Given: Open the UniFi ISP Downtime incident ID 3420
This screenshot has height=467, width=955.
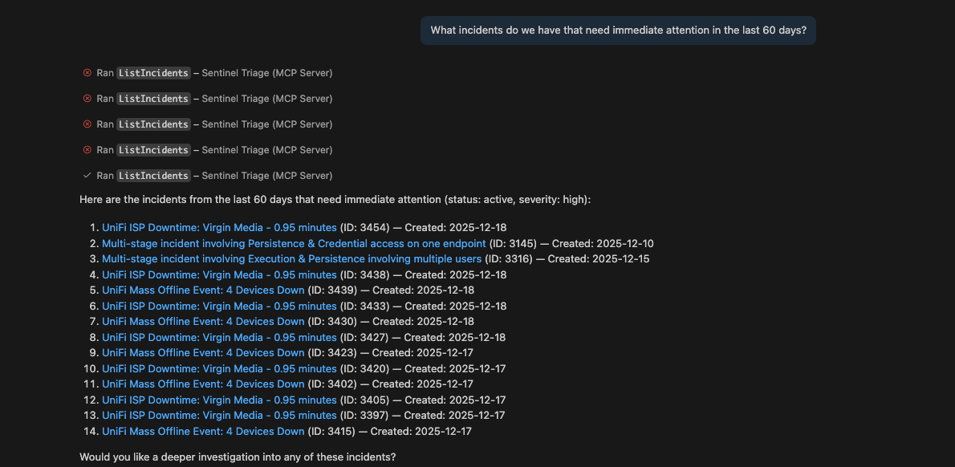Looking at the screenshot, I should point(219,369).
